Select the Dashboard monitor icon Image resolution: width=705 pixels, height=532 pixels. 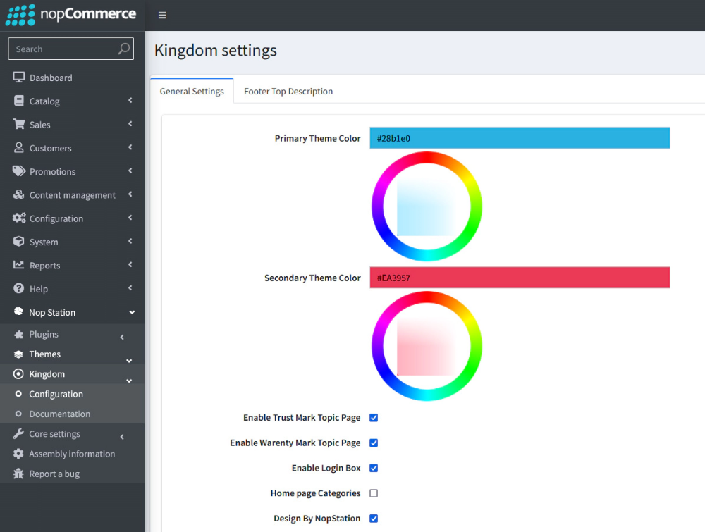click(17, 78)
